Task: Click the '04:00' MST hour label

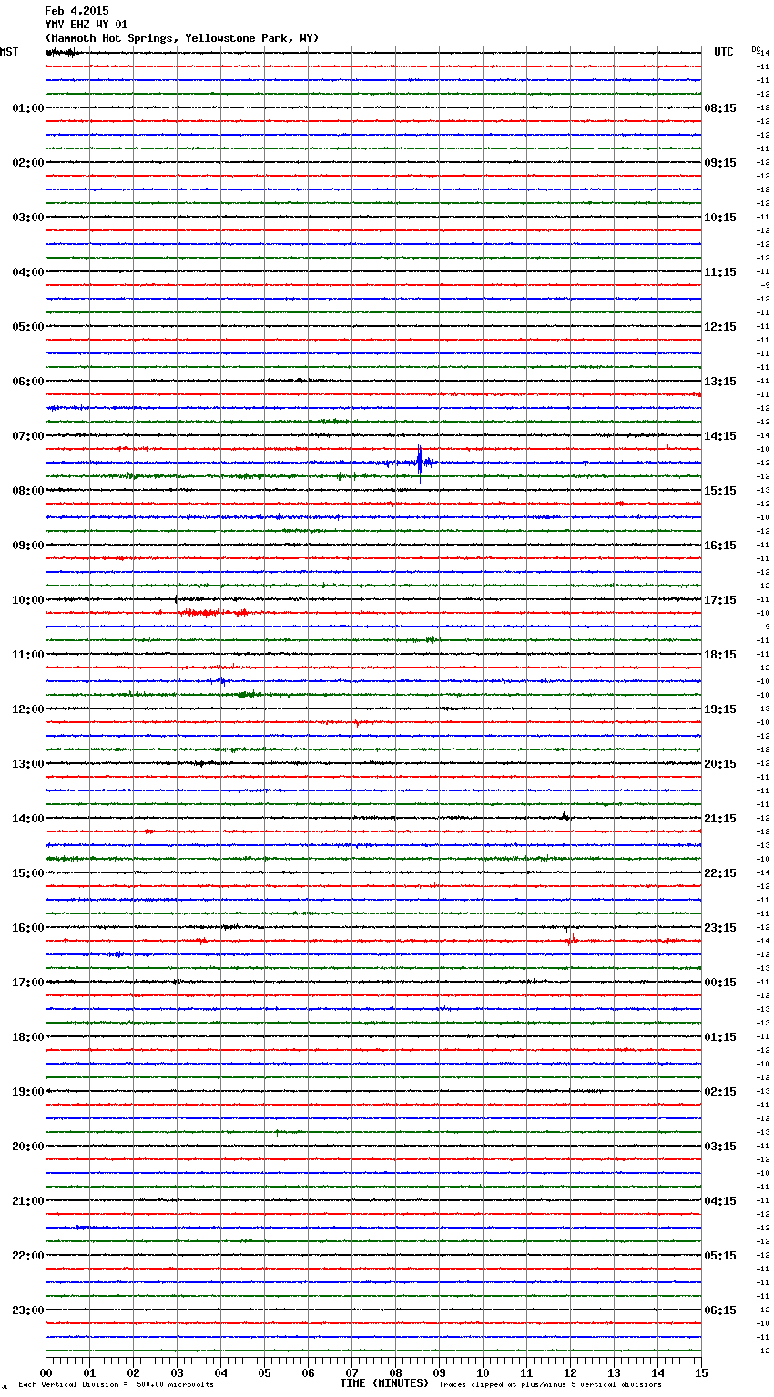Action: pyautogui.click(x=27, y=272)
